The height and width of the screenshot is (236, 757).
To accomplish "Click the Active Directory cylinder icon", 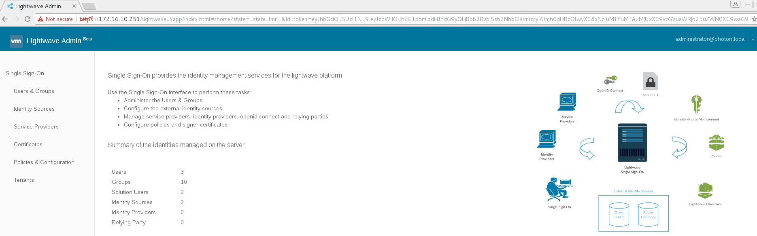I will [648, 215].
